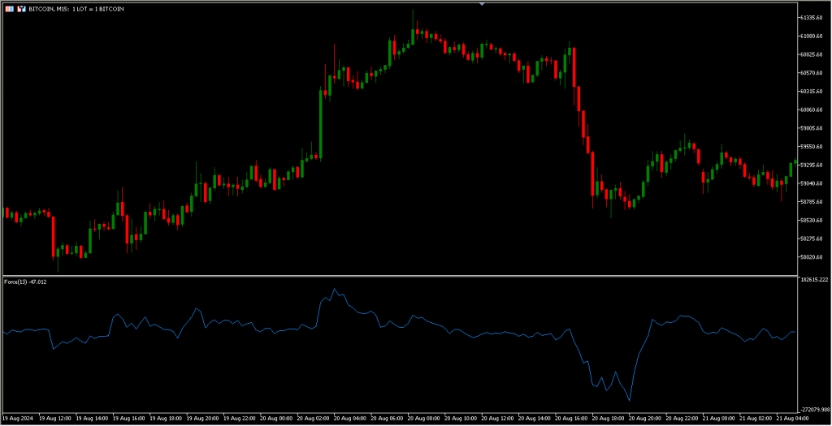Click the chart shift triangle marker at top
The width and height of the screenshot is (832, 426).
click(482, 4)
